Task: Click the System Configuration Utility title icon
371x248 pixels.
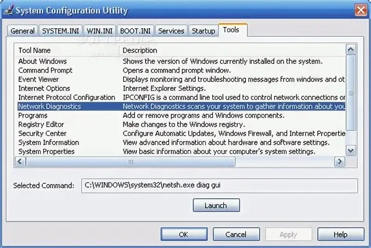Action: coord(9,10)
